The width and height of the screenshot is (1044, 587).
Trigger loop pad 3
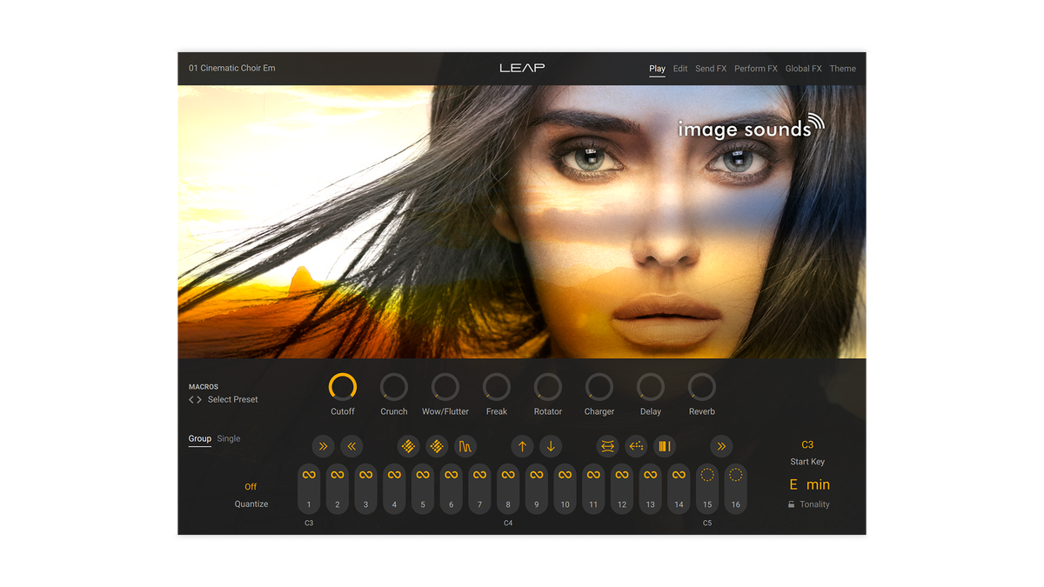366,489
